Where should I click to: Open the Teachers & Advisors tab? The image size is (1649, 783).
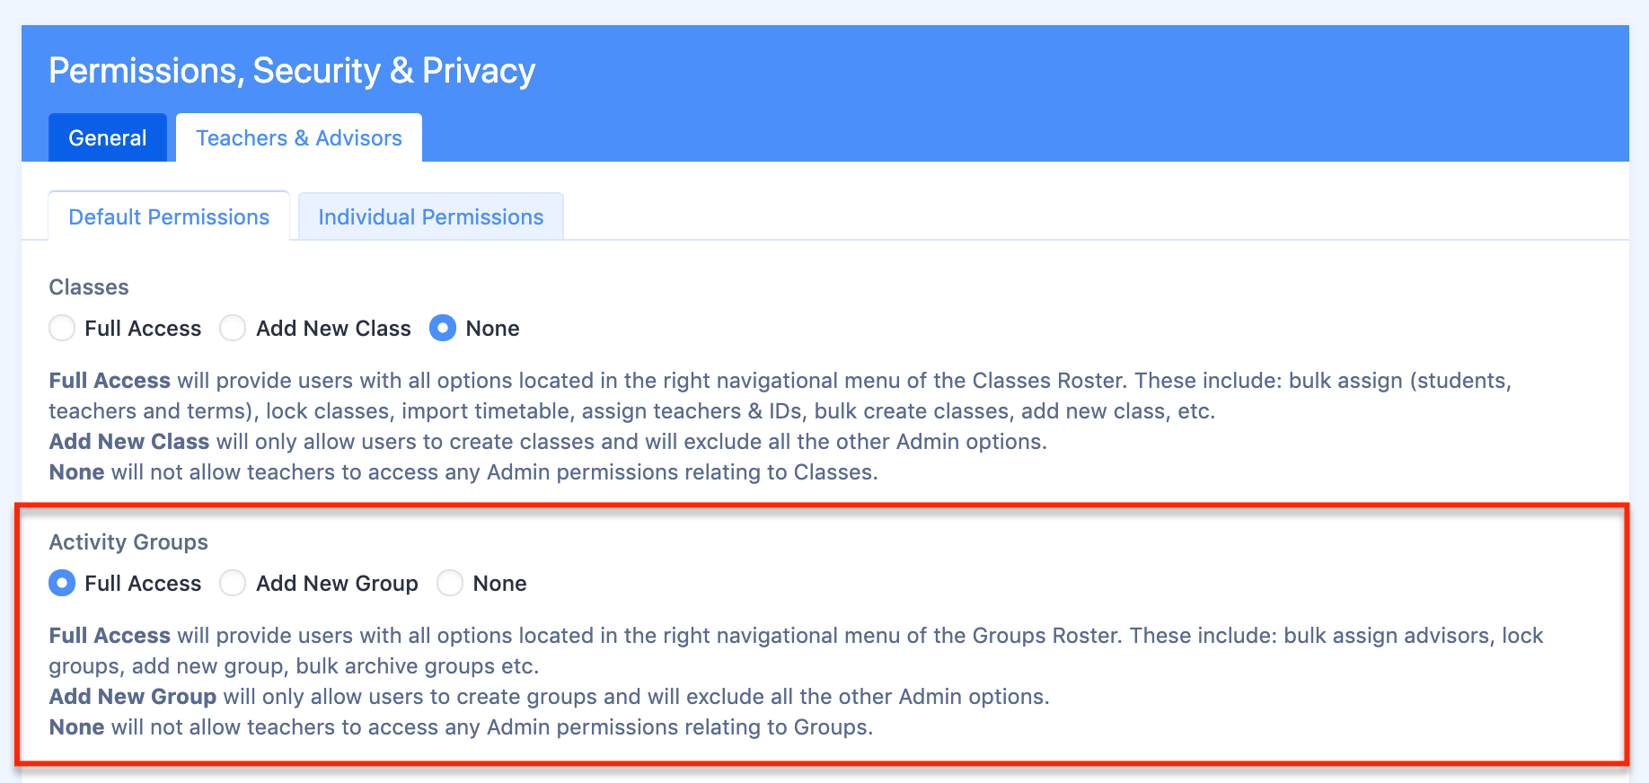coord(298,138)
